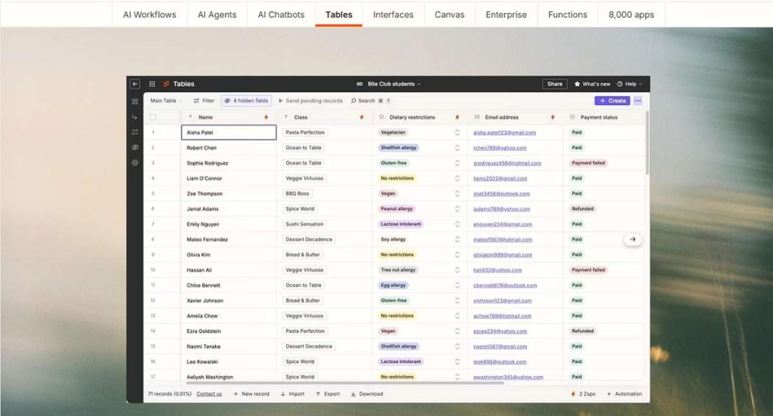Click the Automation button in footer
The width and height of the screenshot is (773, 416).
tap(624, 394)
